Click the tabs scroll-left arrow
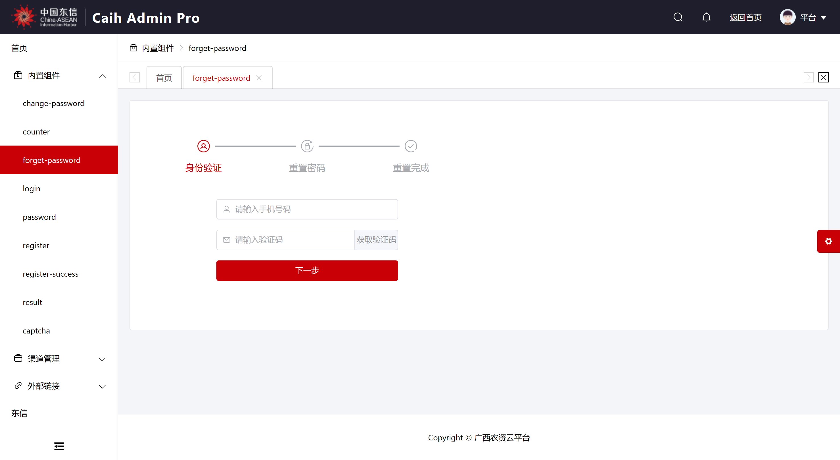Screen dimensions: 840x460 click(x=134, y=78)
